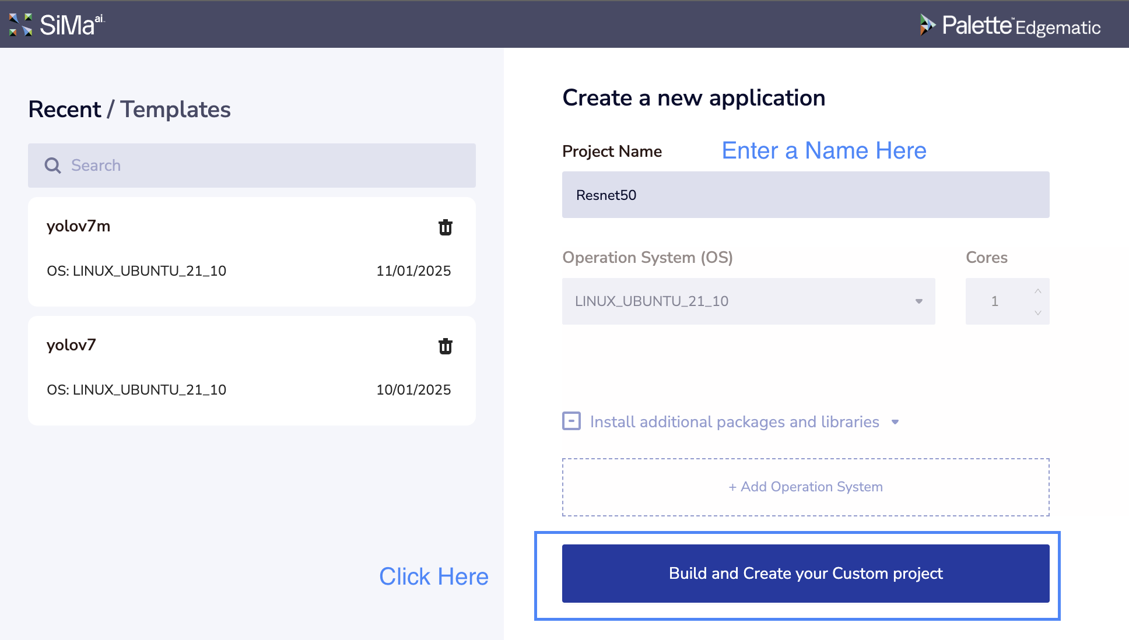Delete the yolov7 project
This screenshot has width=1129, height=640.
(x=445, y=346)
